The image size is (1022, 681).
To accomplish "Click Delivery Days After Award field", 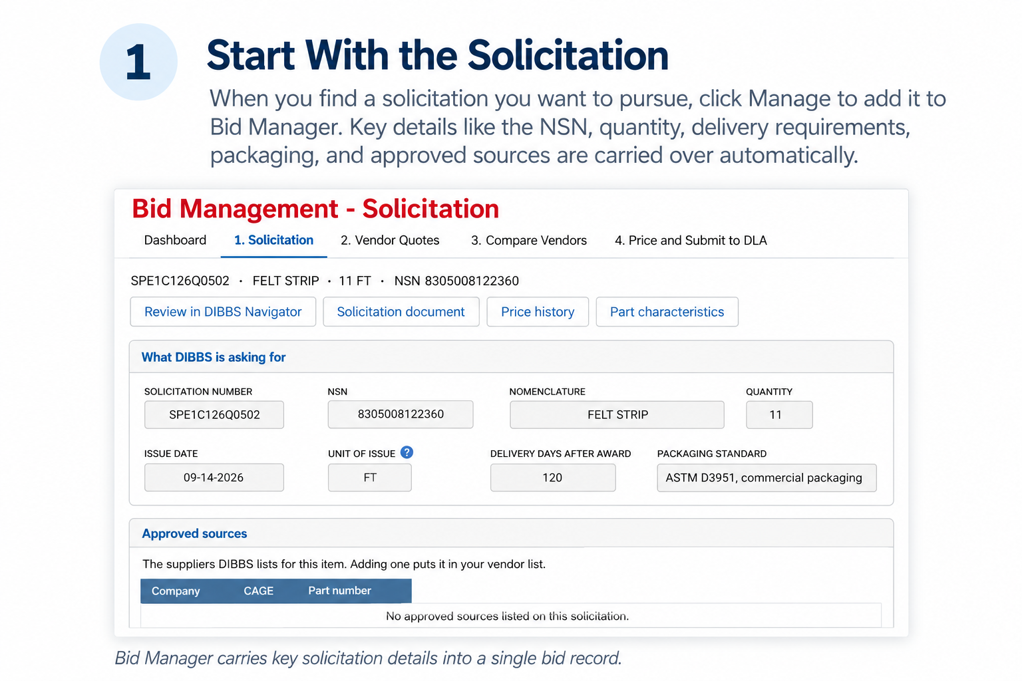I will coord(553,477).
